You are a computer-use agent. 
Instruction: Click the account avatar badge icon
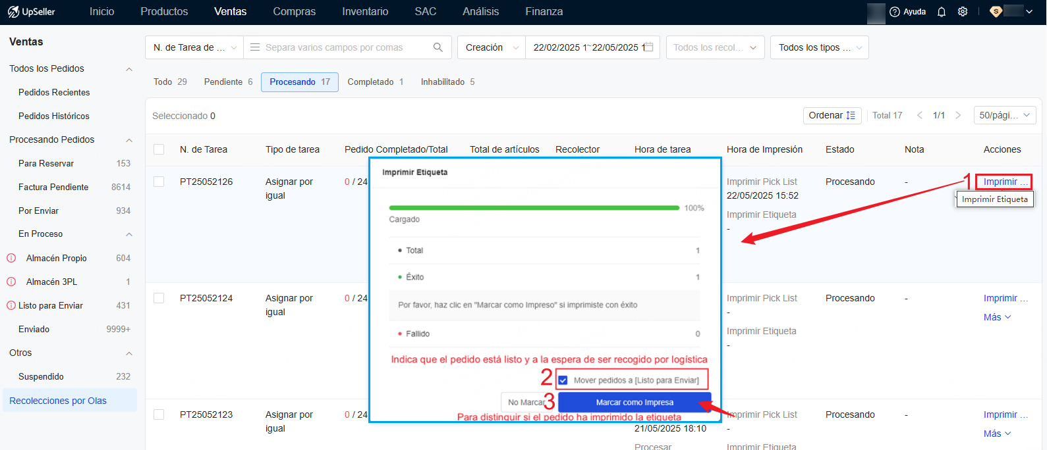[996, 12]
